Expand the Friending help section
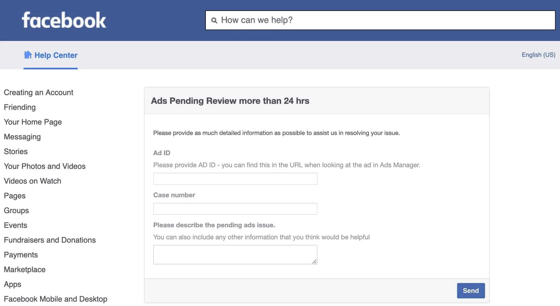This screenshot has width=560, height=306. tap(20, 107)
